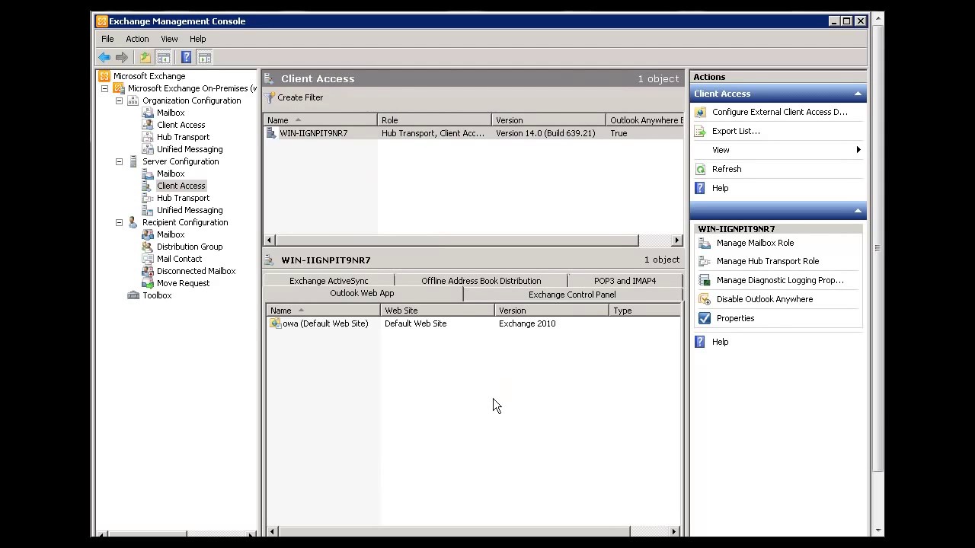Click the blue Help toolbar icon
The height and width of the screenshot is (548, 975).
click(x=186, y=57)
